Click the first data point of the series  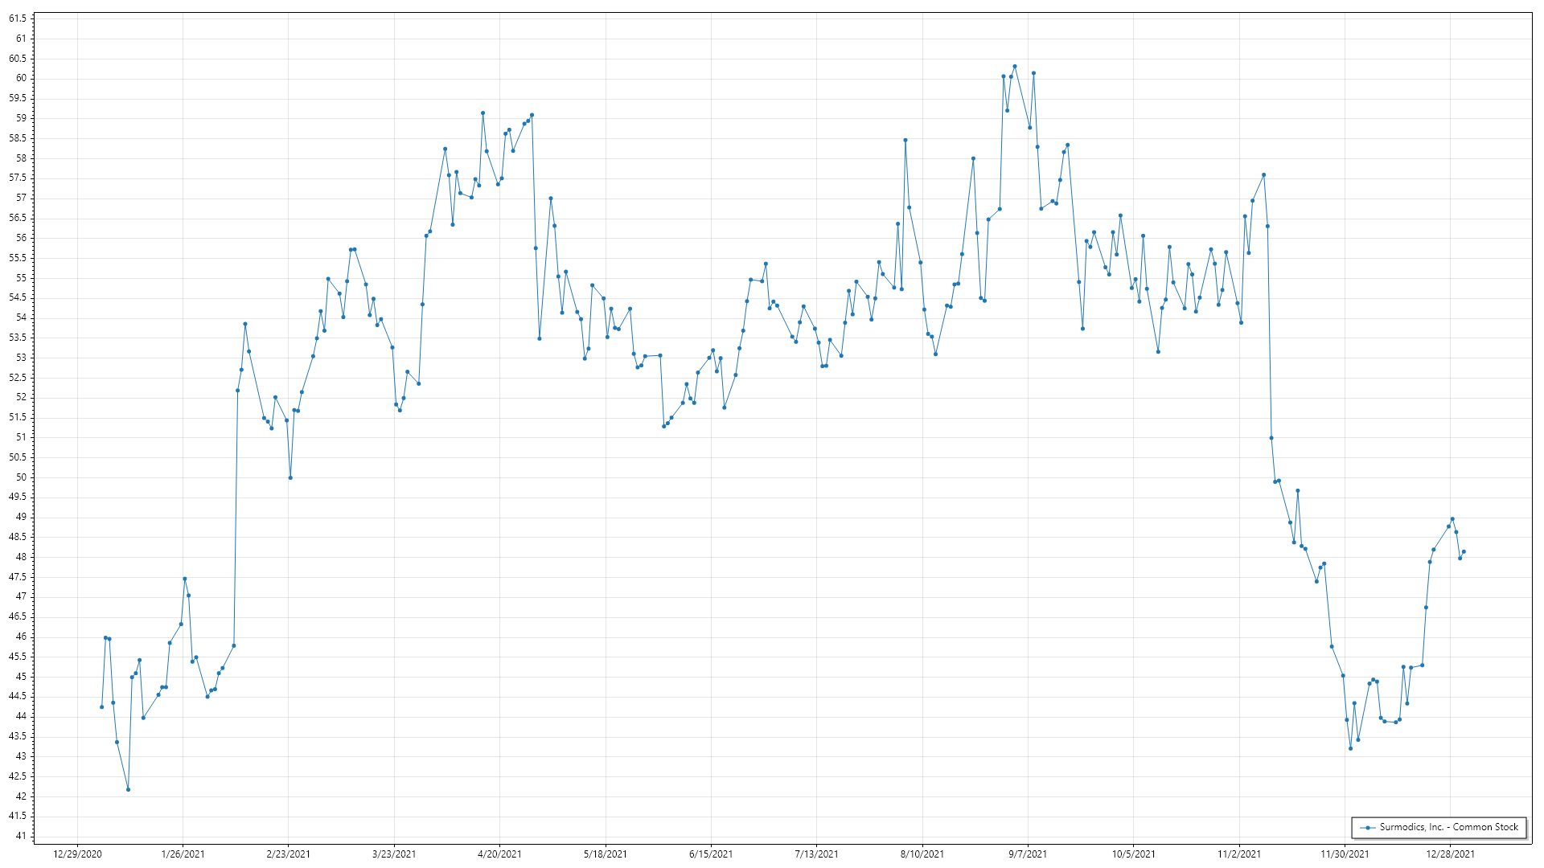click(x=101, y=707)
